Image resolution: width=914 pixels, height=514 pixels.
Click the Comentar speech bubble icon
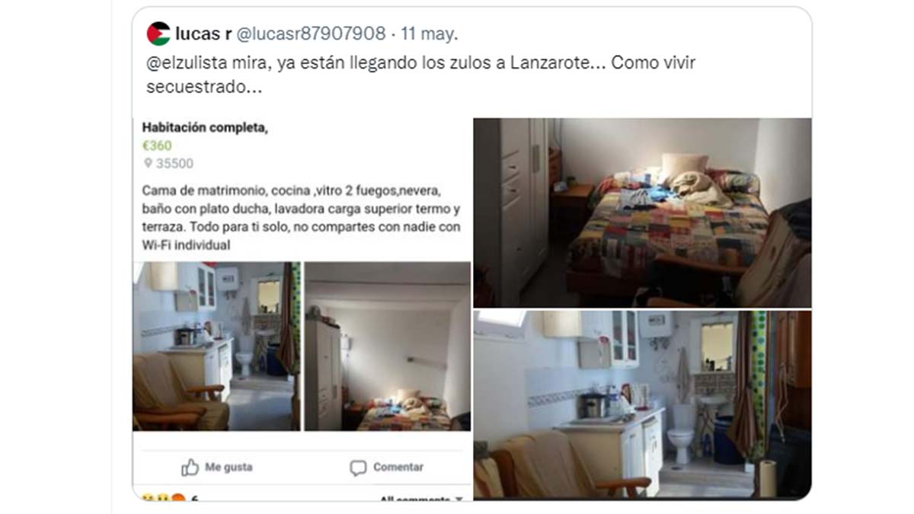(358, 468)
